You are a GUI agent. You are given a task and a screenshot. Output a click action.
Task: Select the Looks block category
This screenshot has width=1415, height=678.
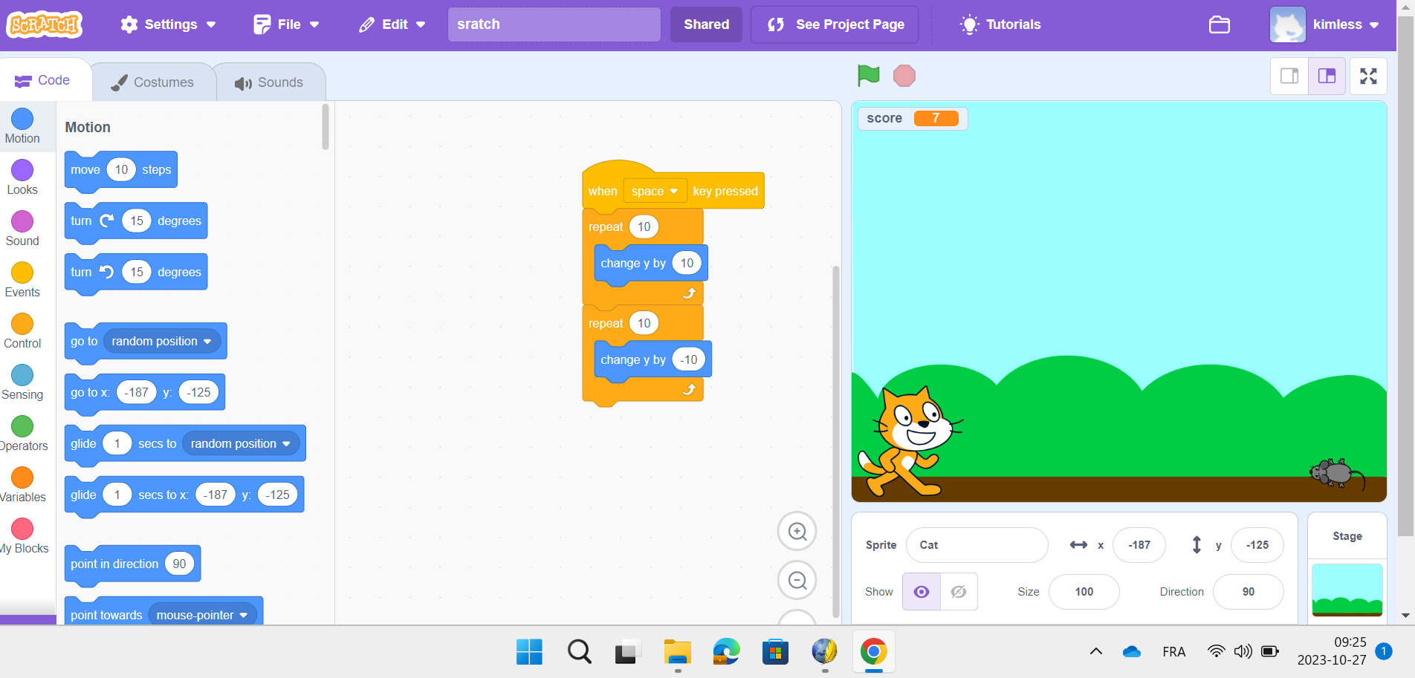(22, 177)
